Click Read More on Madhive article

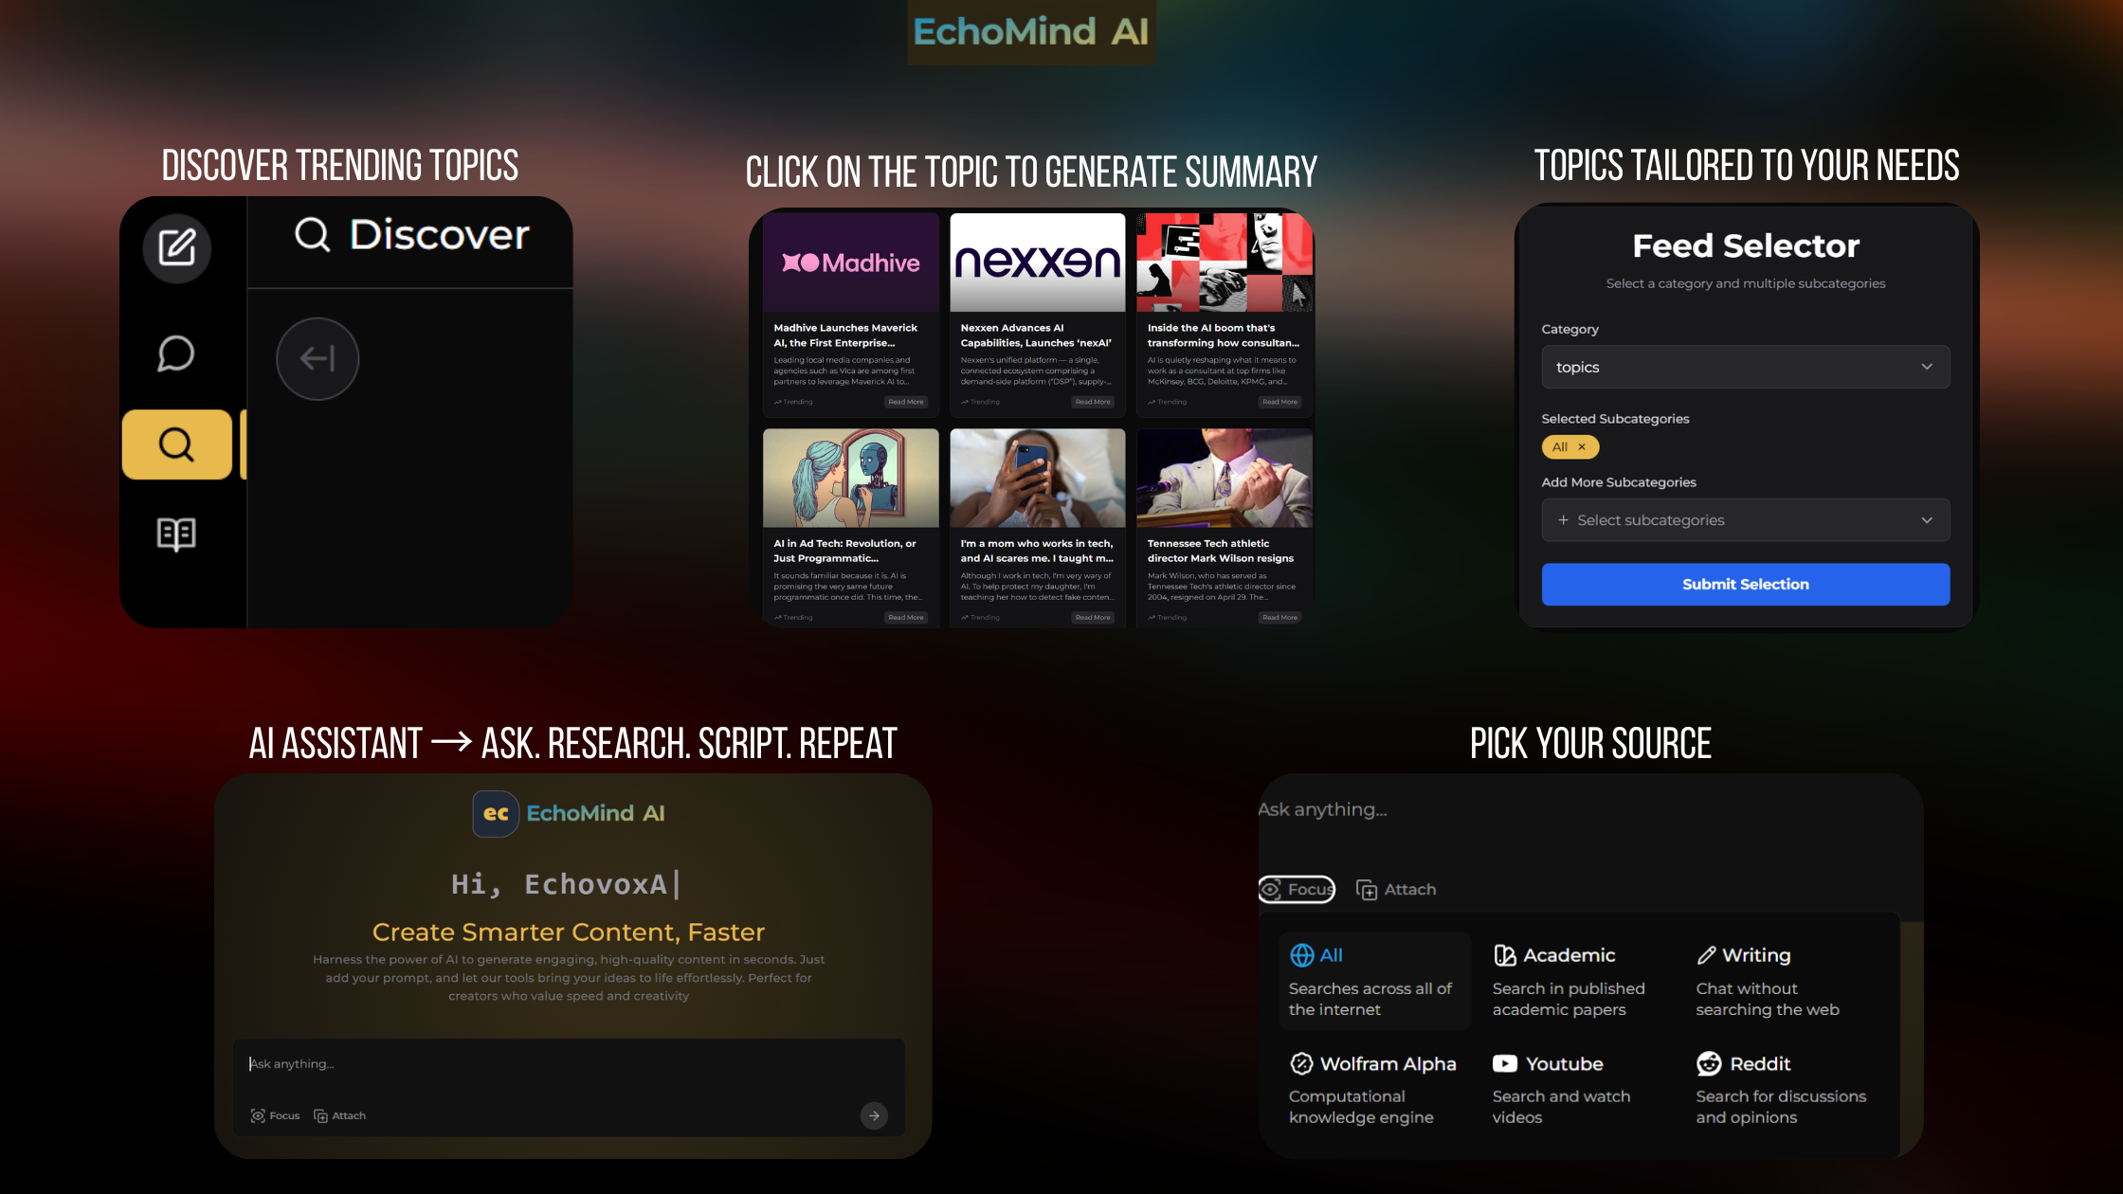pyautogui.click(x=905, y=402)
